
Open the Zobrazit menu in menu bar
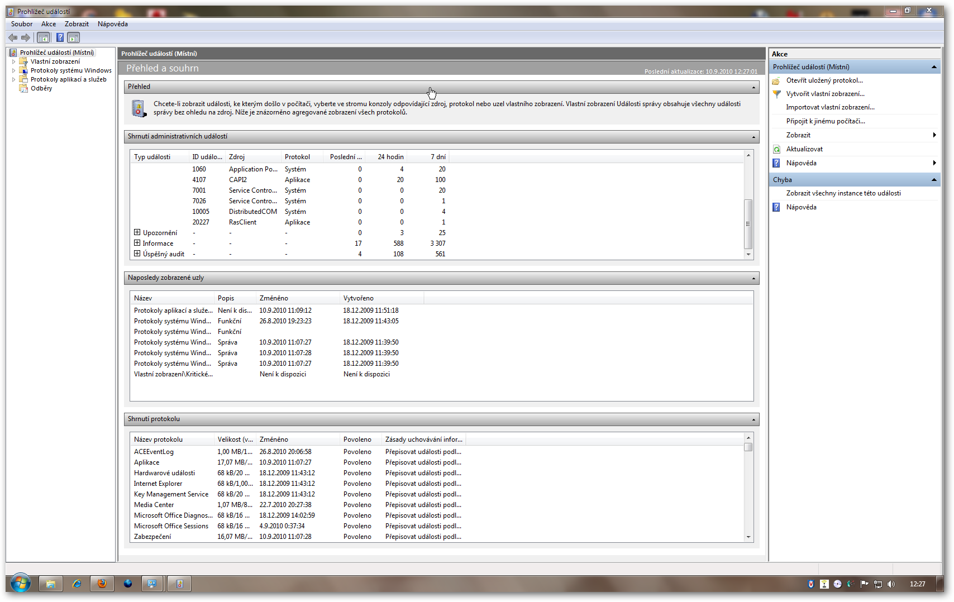coord(77,24)
